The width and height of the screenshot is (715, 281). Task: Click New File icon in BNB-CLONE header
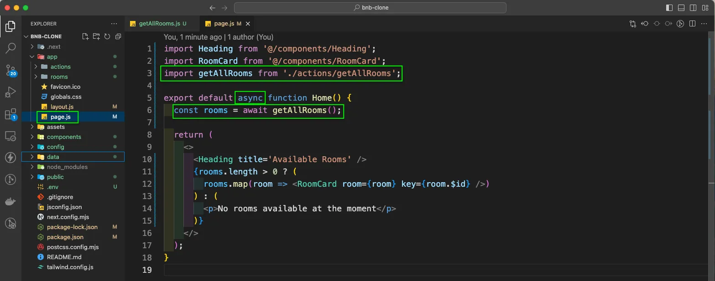click(85, 36)
